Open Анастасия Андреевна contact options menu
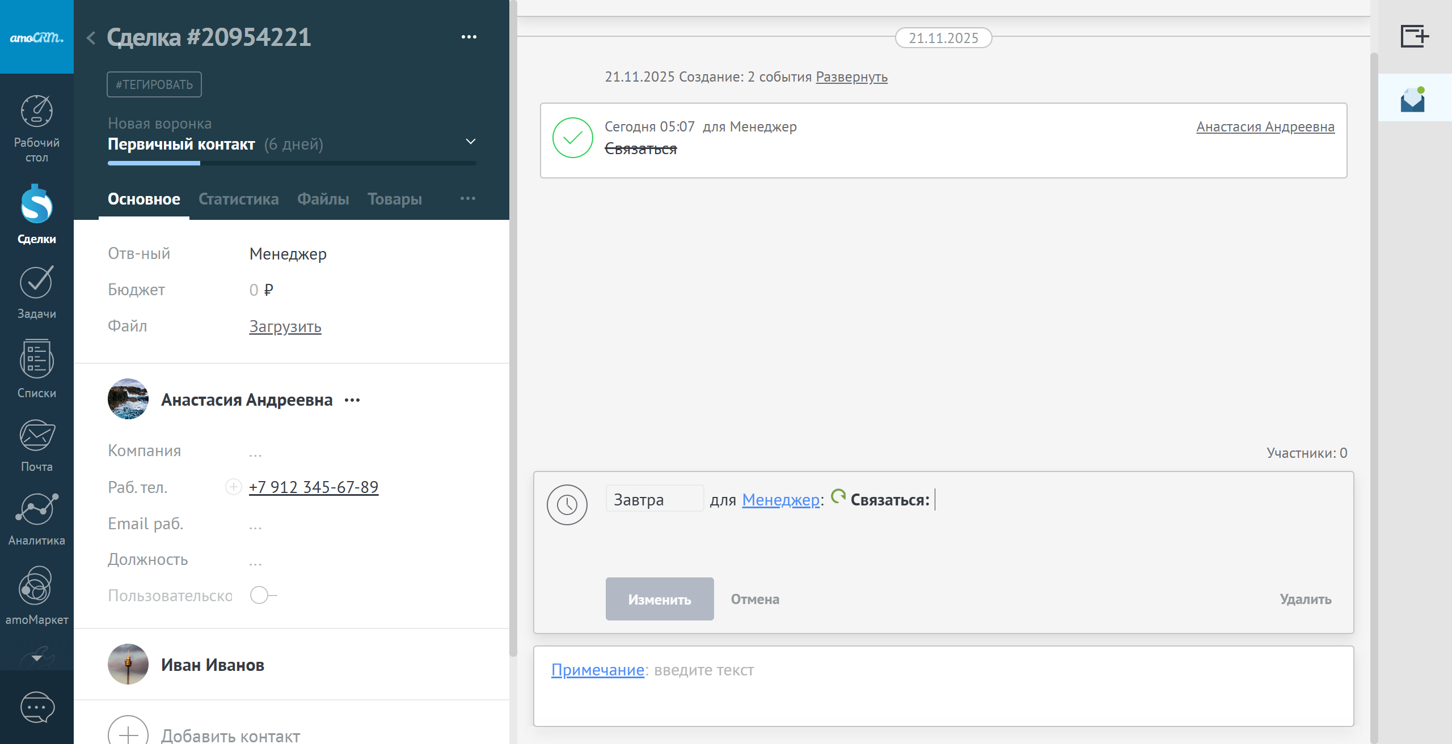This screenshot has width=1452, height=744. (x=352, y=400)
